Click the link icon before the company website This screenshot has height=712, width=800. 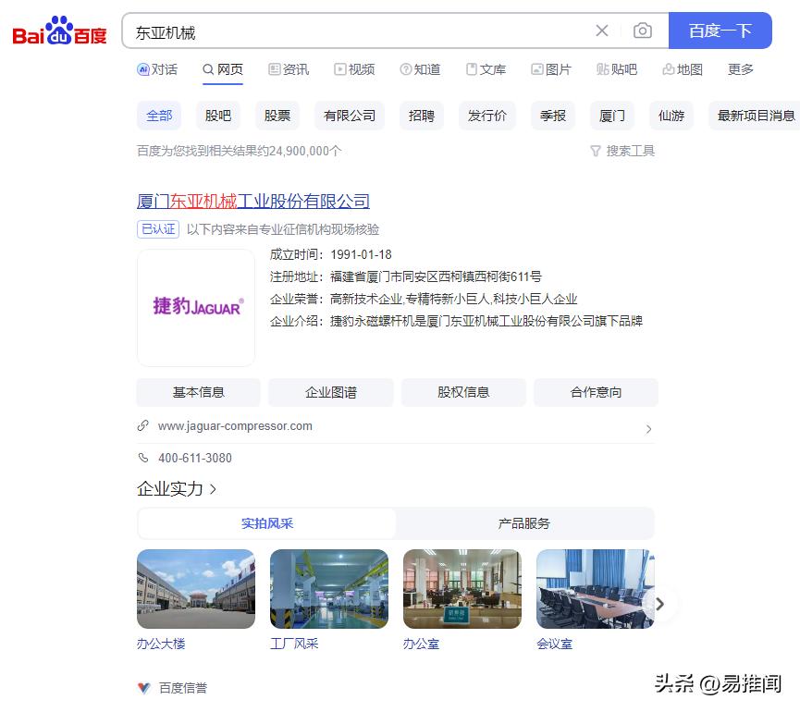coord(142,426)
